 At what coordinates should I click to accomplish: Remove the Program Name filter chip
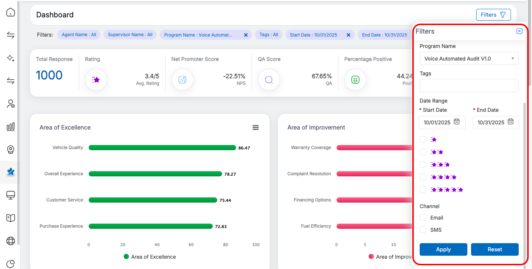pyautogui.click(x=246, y=35)
